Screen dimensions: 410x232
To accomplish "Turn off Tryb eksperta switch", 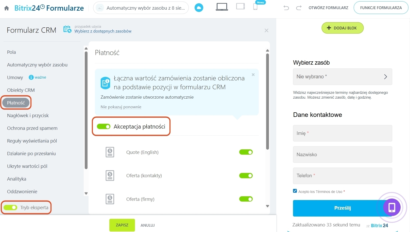I will tap(10, 208).
